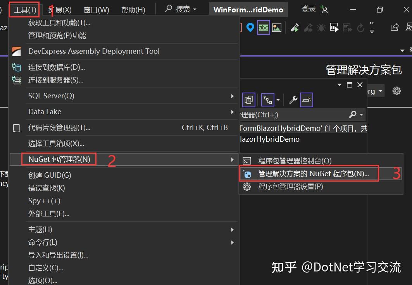This screenshot has width=412, height=285.
Task: Select 管理解决方案的 NuGet 程序包(N) menu item
Action: coord(310,173)
